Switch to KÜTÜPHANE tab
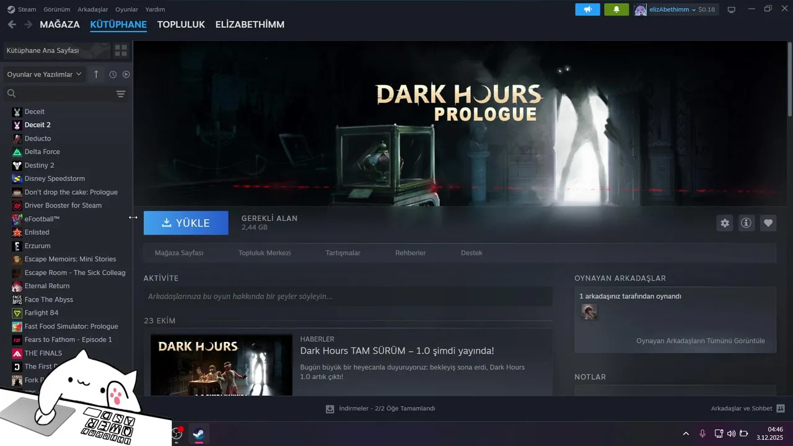Image resolution: width=793 pixels, height=446 pixels. pyautogui.click(x=118, y=25)
